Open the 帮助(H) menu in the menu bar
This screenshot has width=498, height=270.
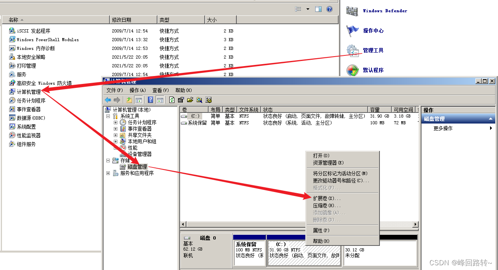coord(184,90)
